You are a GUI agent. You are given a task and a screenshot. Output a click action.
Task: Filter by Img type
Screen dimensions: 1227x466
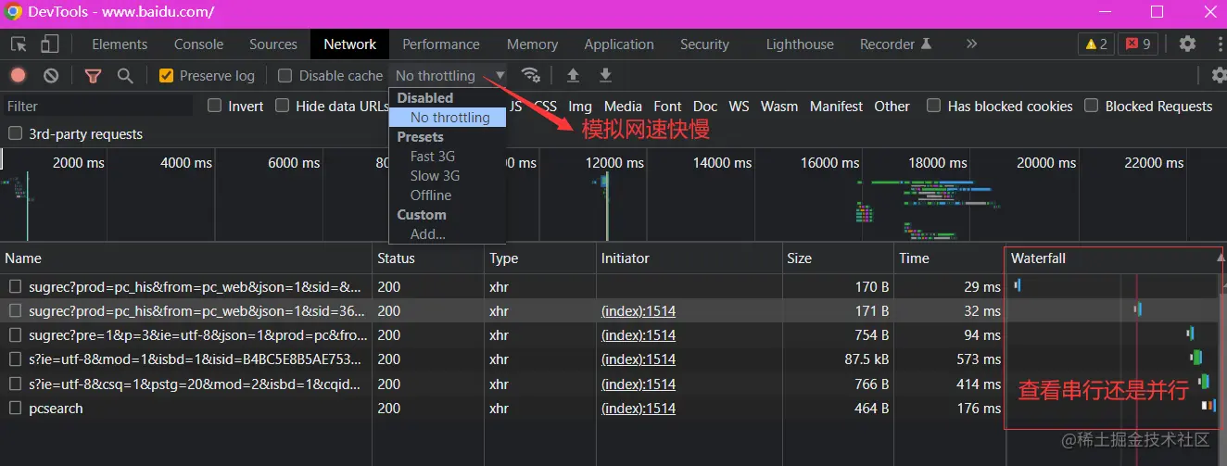click(580, 107)
